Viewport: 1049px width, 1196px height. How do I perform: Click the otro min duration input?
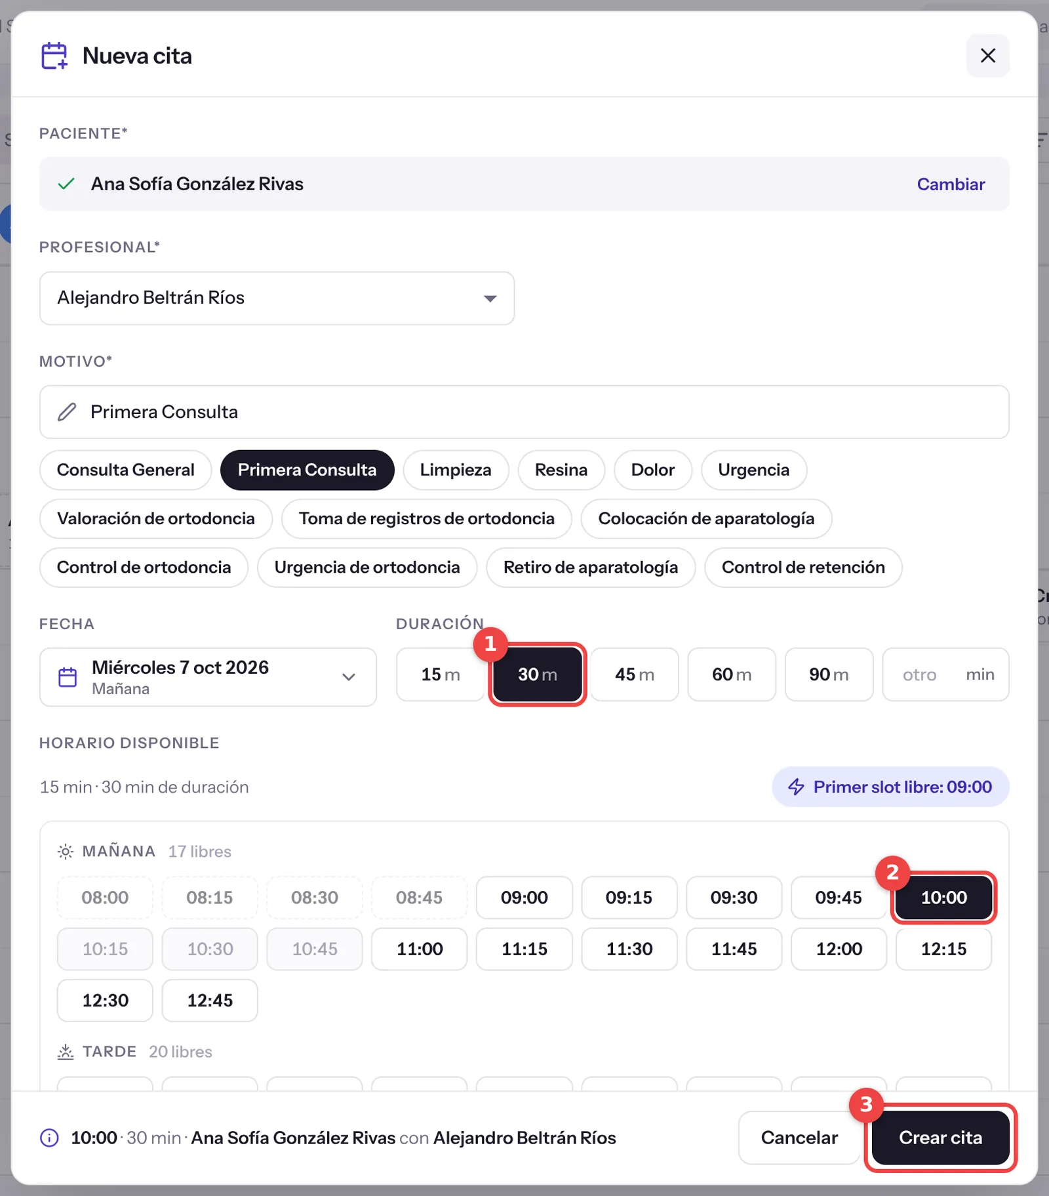945,674
